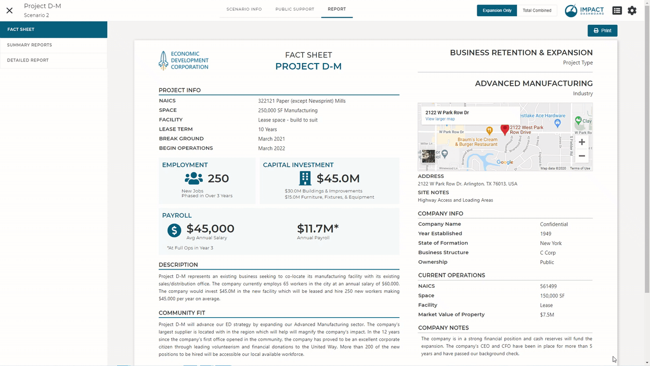Click the Impact Dashboard logo
650x366 pixels.
coord(584,11)
